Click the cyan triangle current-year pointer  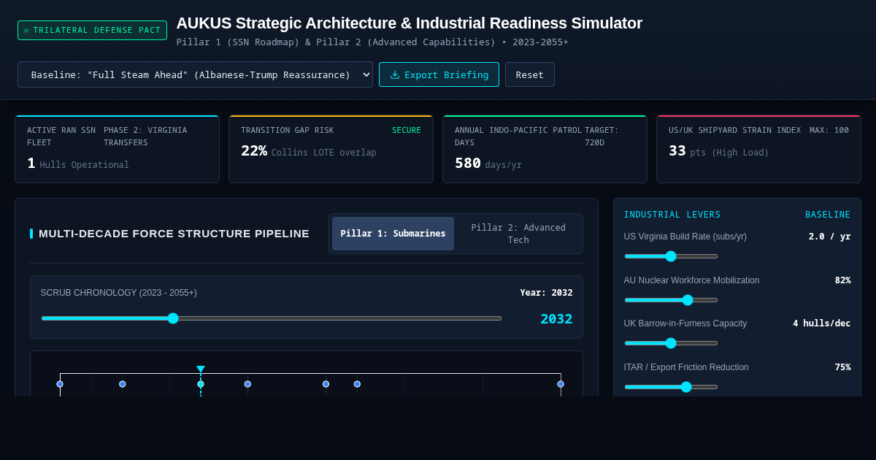(x=201, y=369)
